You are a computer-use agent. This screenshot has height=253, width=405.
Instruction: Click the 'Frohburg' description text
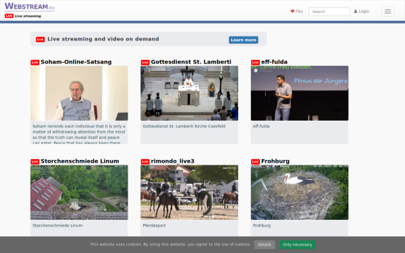pos(262,225)
